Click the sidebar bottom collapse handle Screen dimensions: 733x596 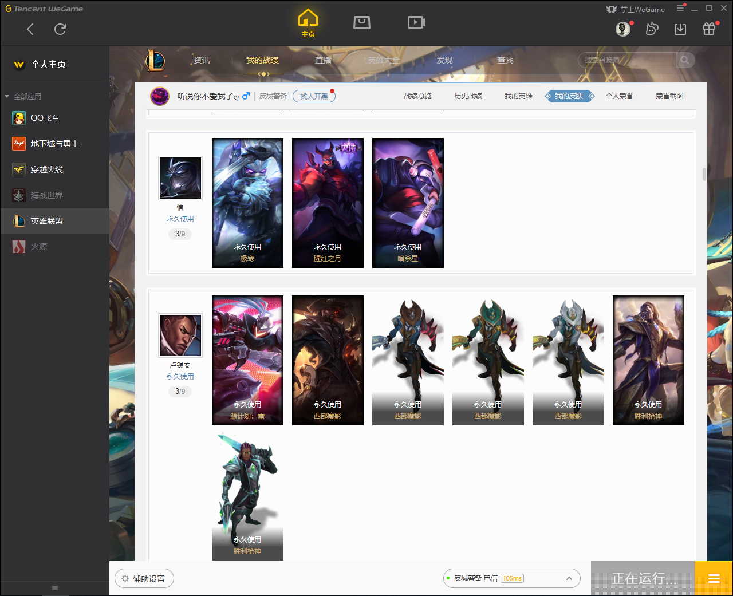coord(55,588)
